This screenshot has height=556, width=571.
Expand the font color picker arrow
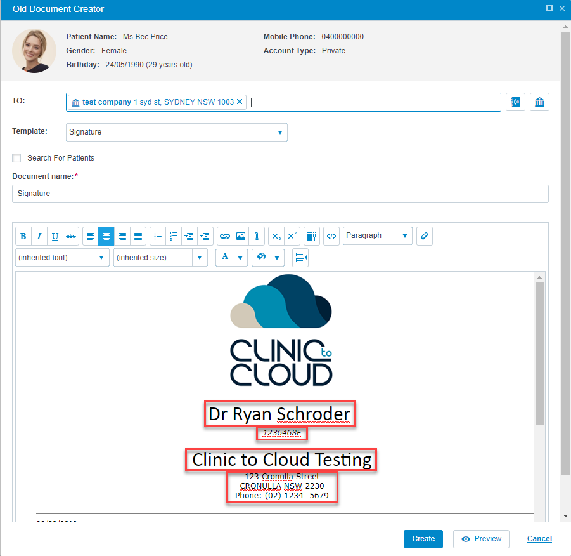click(x=240, y=258)
